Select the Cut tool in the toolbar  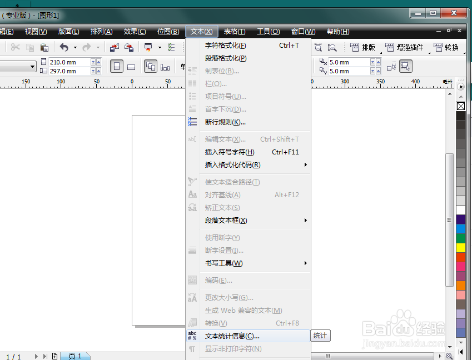pos(14,47)
